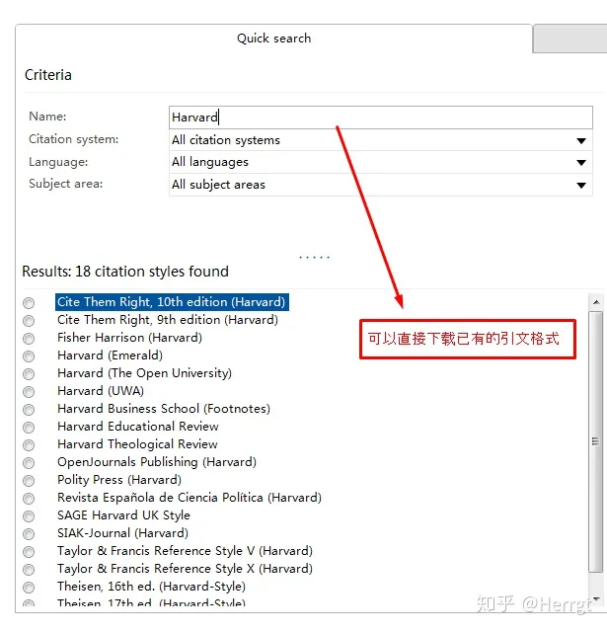Open the Language dropdown

coord(381,162)
